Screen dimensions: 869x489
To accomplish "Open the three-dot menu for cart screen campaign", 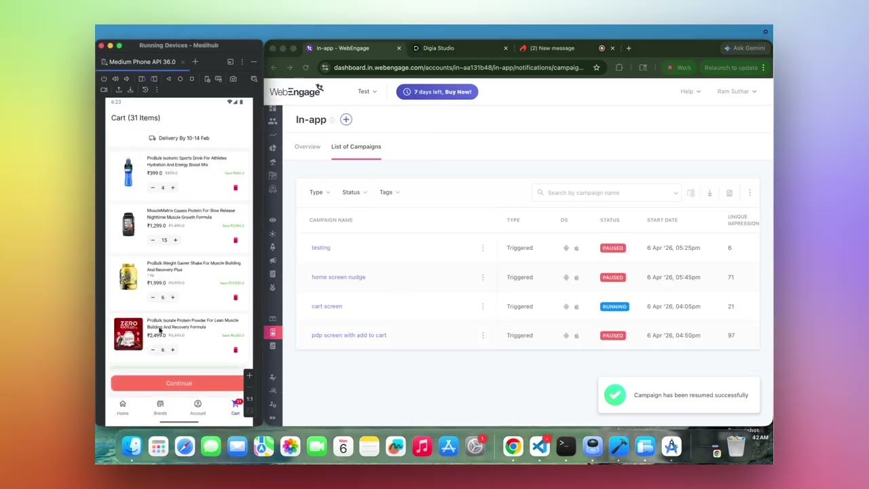I will 483,306.
